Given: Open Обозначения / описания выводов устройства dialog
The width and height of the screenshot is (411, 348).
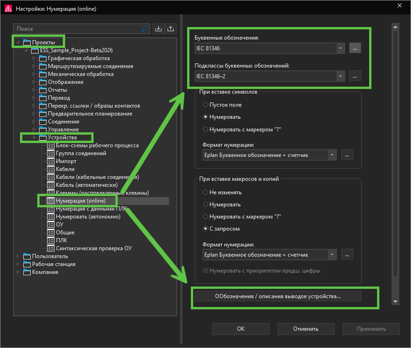Looking at the screenshot, I should [x=278, y=296].
